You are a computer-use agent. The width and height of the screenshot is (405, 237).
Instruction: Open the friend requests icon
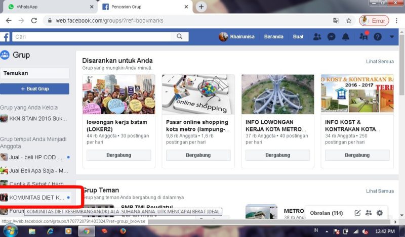317,36
